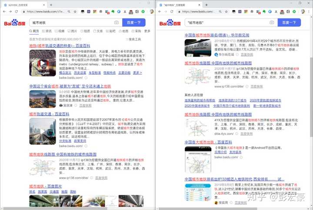This screenshot has width=313, height=210.
Task: Switch to the 文库 search tab
Action: [x=98, y=31]
